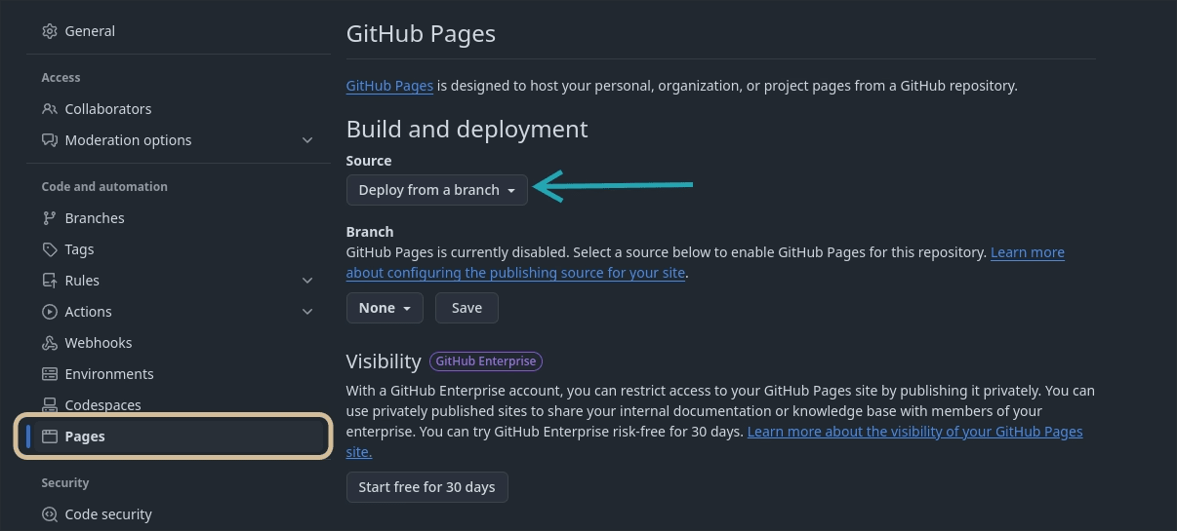This screenshot has width=1177, height=531.
Task: Click the Save button
Action: (467, 308)
